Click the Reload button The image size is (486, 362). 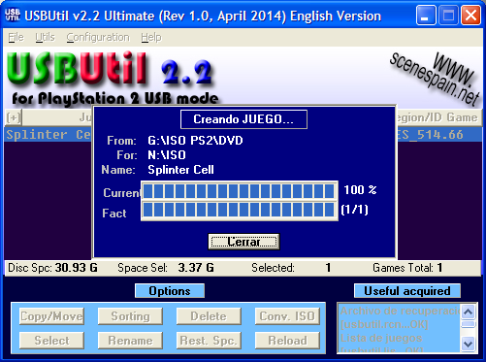(x=287, y=341)
